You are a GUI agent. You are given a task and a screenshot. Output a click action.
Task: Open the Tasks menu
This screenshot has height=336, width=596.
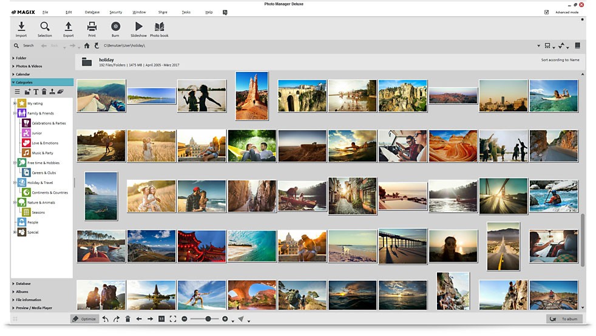[186, 12]
